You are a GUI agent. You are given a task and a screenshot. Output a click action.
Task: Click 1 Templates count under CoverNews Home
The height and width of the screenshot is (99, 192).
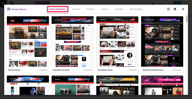click(x=132, y=70)
